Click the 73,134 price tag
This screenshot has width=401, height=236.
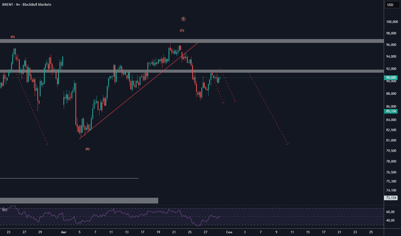pos(391,198)
